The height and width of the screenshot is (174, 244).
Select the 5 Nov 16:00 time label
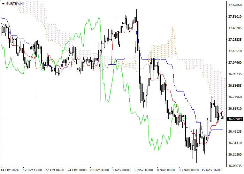click(144, 170)
